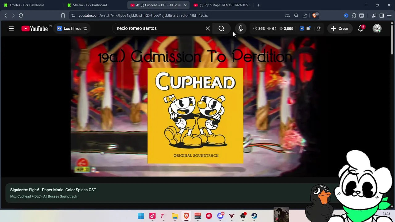
Task: Click the browser forward arrow
Action: (13, 15)
